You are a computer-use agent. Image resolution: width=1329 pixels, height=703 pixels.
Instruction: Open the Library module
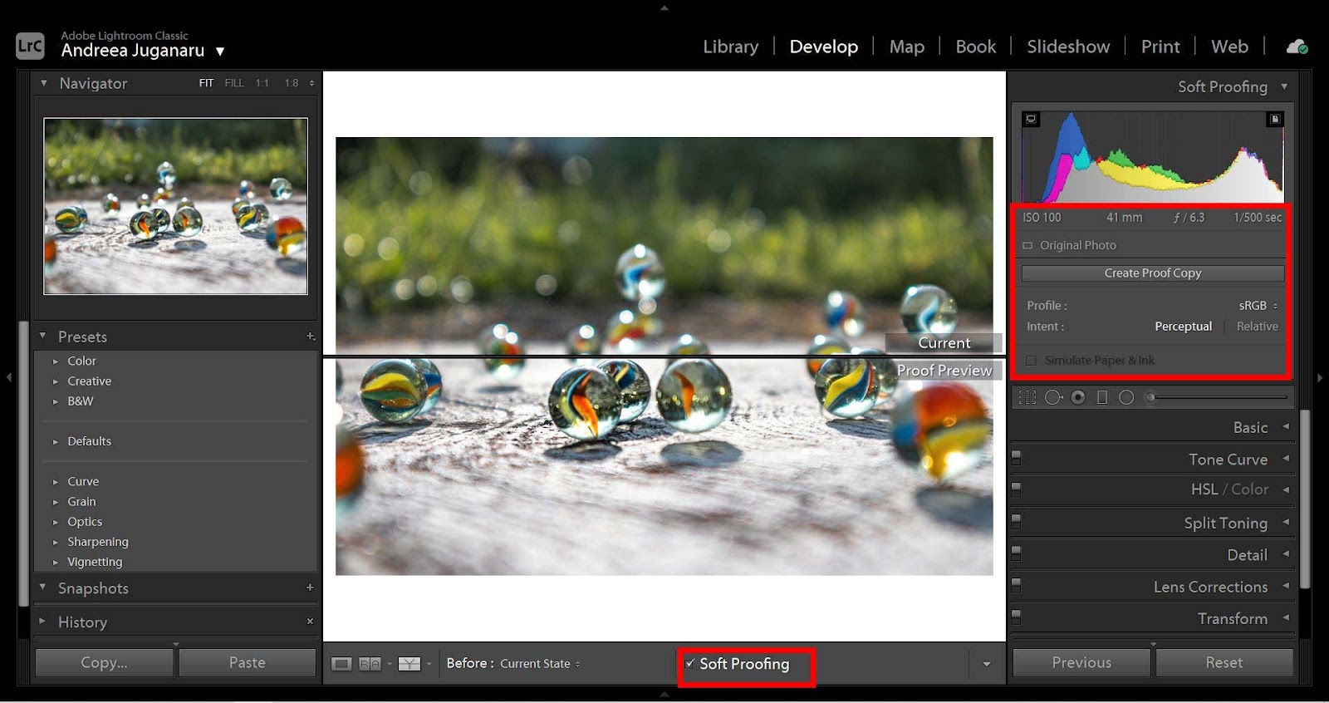pos(730,47)
